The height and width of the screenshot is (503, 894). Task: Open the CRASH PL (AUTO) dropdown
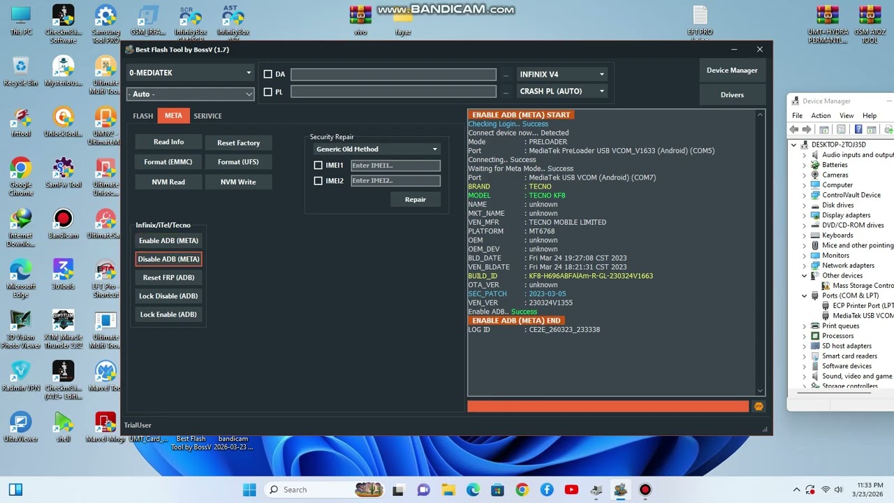click(x=562, y=92)
